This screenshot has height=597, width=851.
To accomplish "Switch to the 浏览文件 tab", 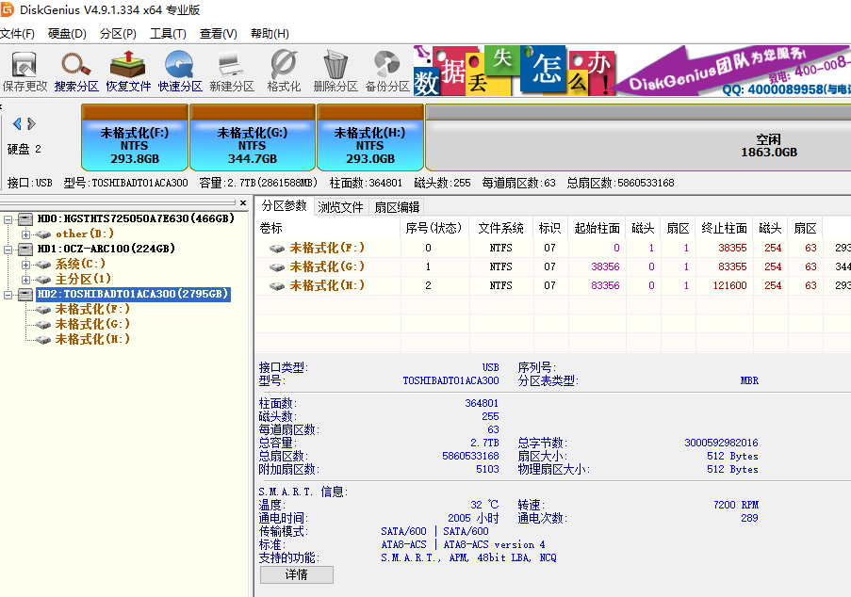I will [340, 207].
